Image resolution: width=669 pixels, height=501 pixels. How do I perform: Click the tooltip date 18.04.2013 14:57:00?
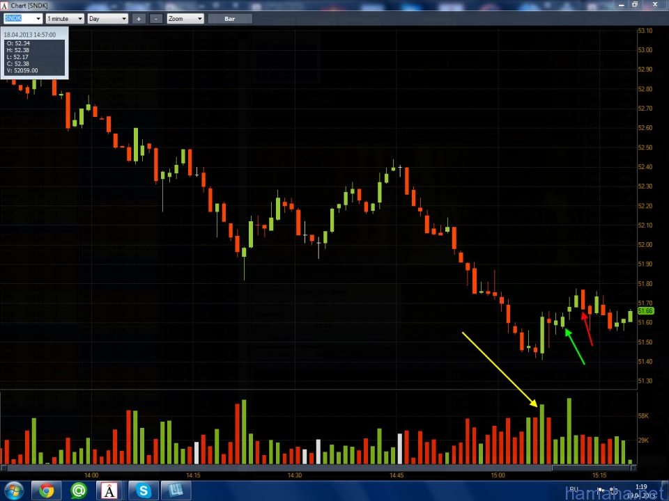pos(30,35)
